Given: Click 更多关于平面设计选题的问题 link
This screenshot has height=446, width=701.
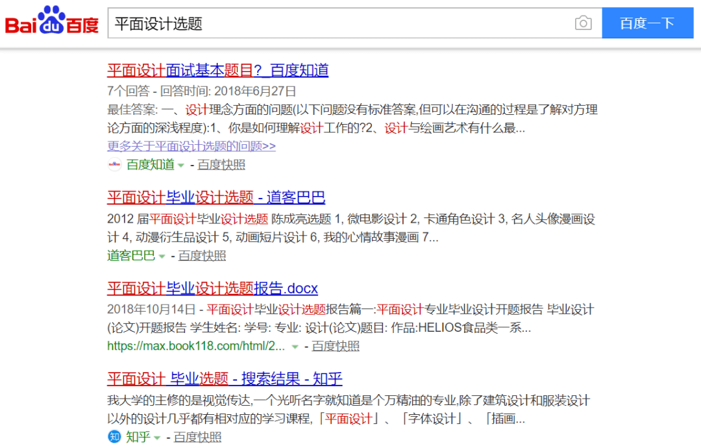Looking at the screenshot, I should 191,146.
